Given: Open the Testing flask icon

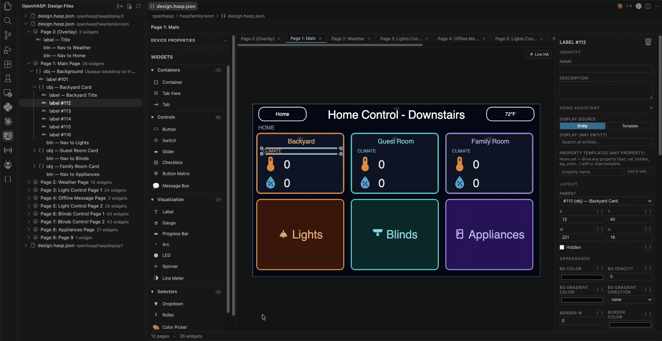Looking at the screenshot, I should point(8,78).
